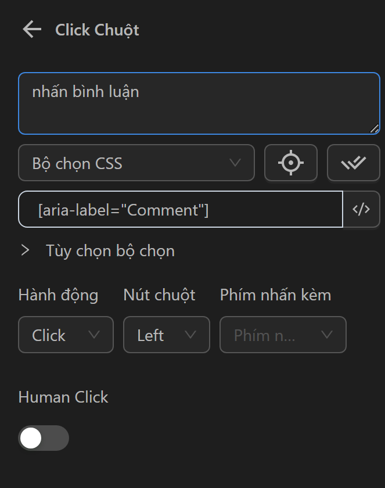Viewport: 385px width, 488px height.
Task: Click the Human Click label
Action: 63,397
